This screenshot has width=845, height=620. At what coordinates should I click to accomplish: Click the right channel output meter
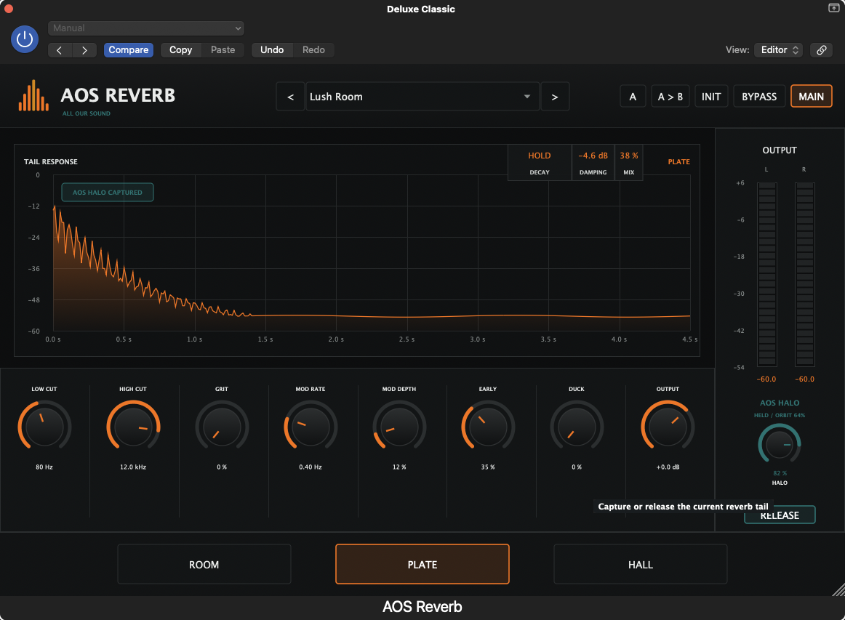pyautogui.click(x=804, y=275)
